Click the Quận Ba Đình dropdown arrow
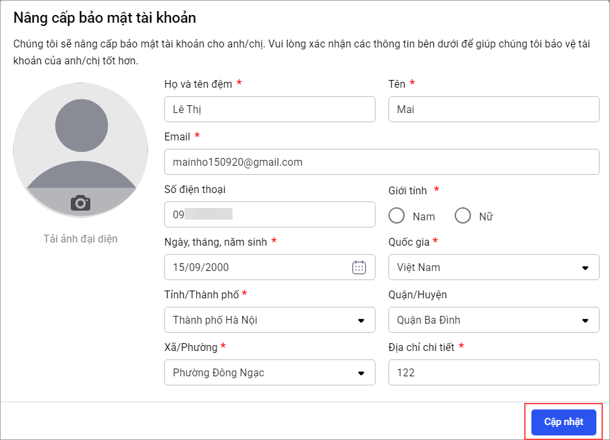The image size is (610, 440). 585,320
